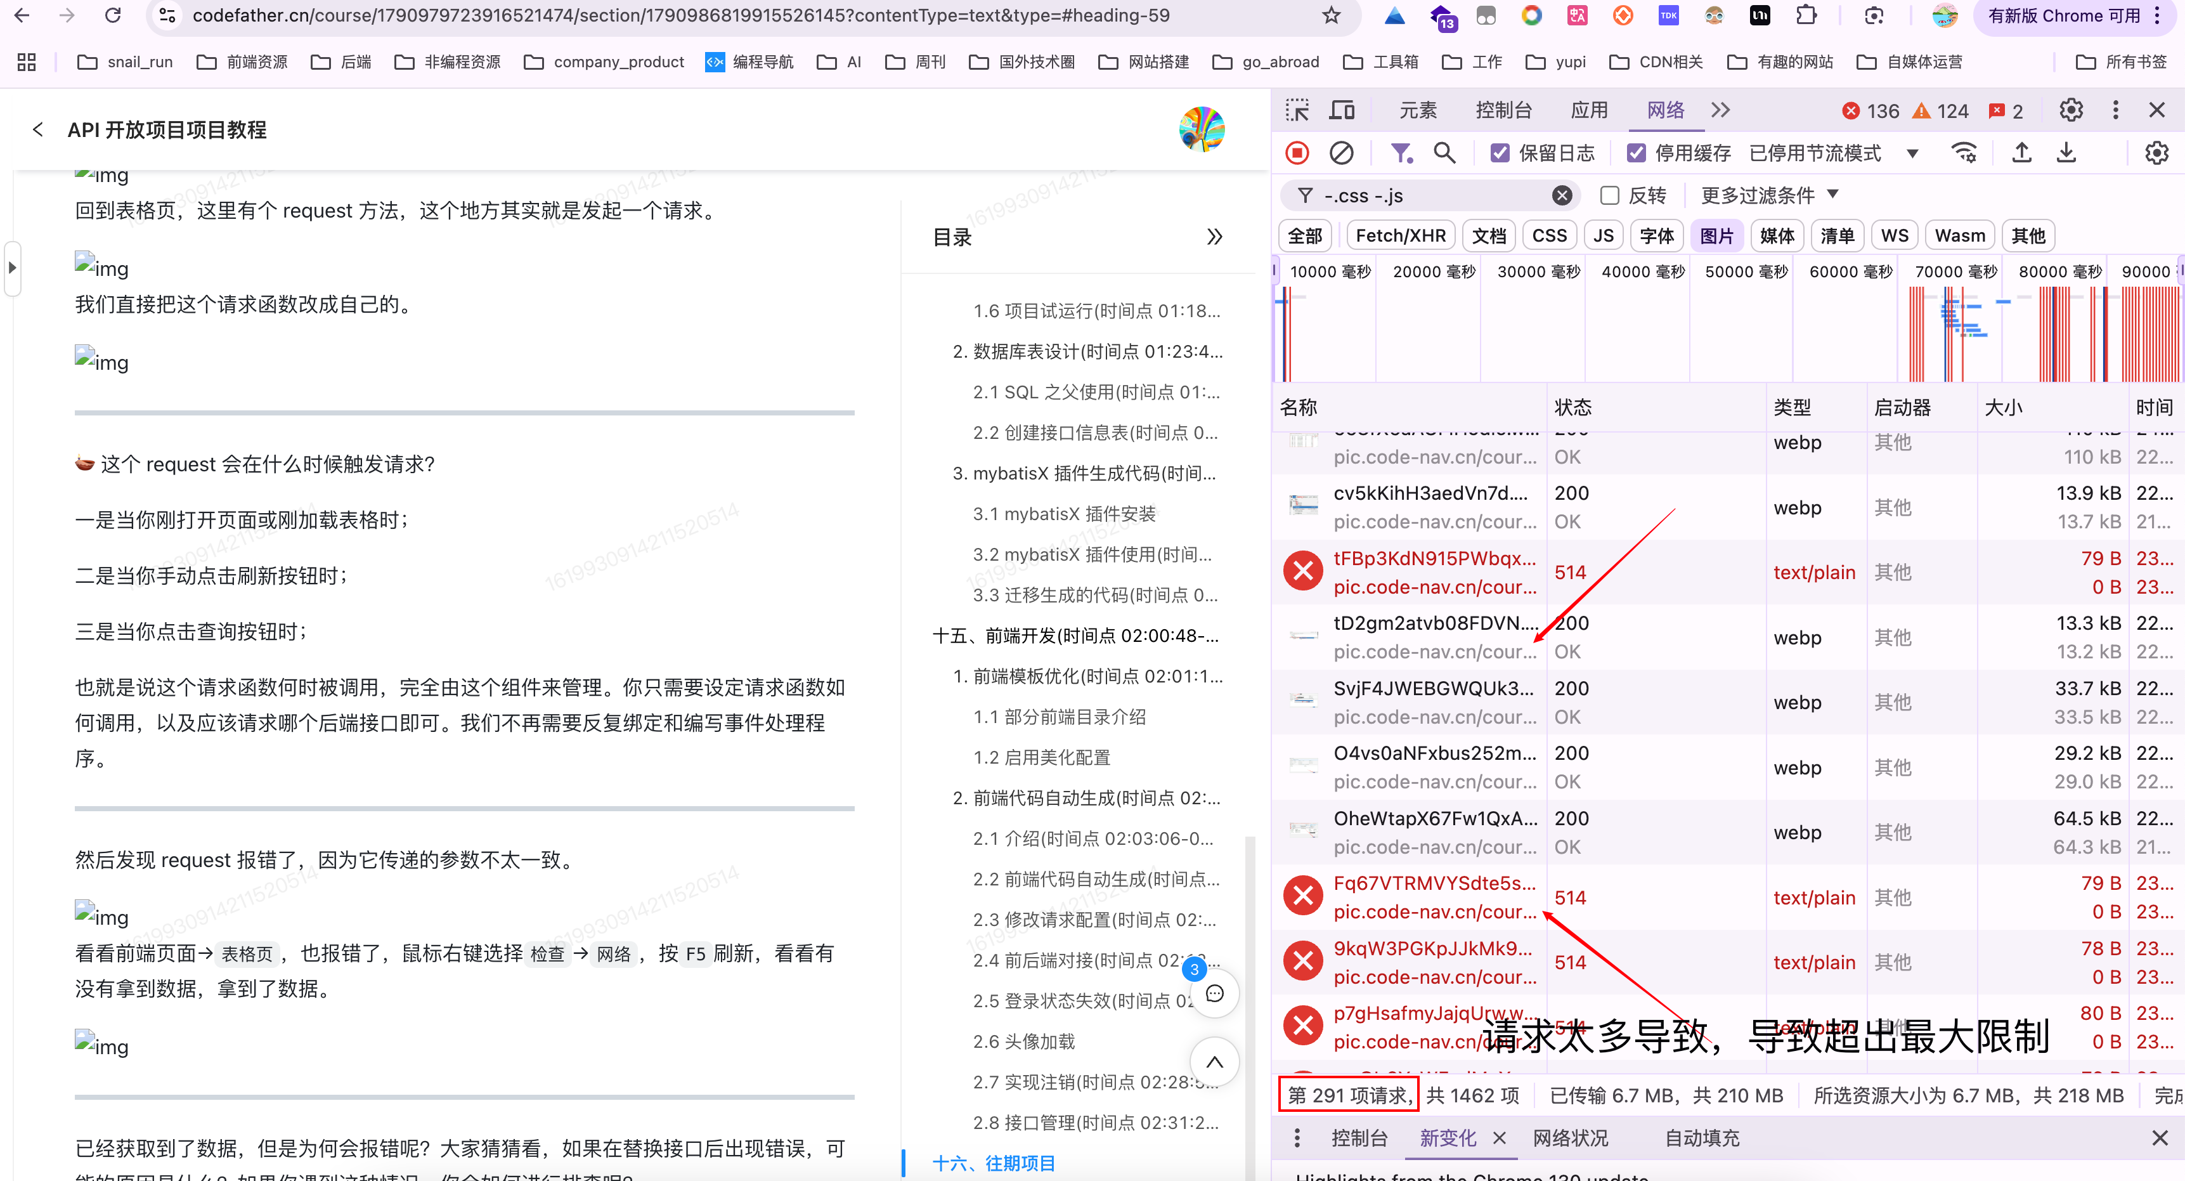Click the comment bubble floating icon

coord(1215,993)
